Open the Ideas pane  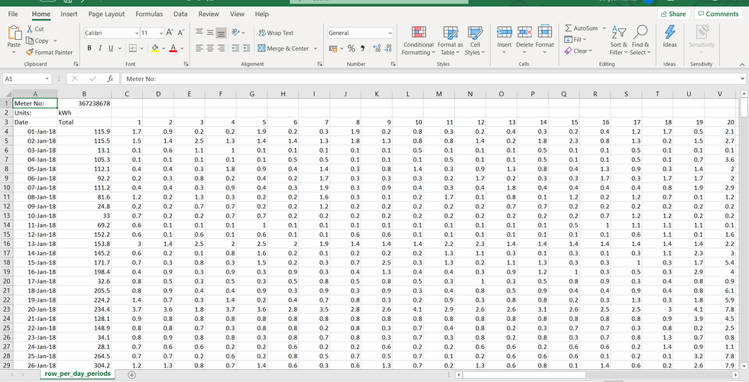tap(670, 37)
